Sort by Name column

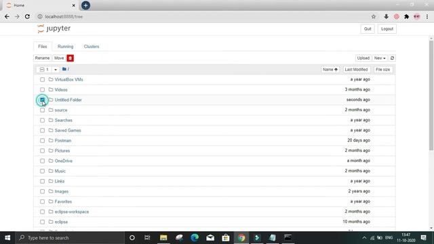(330, 69)
